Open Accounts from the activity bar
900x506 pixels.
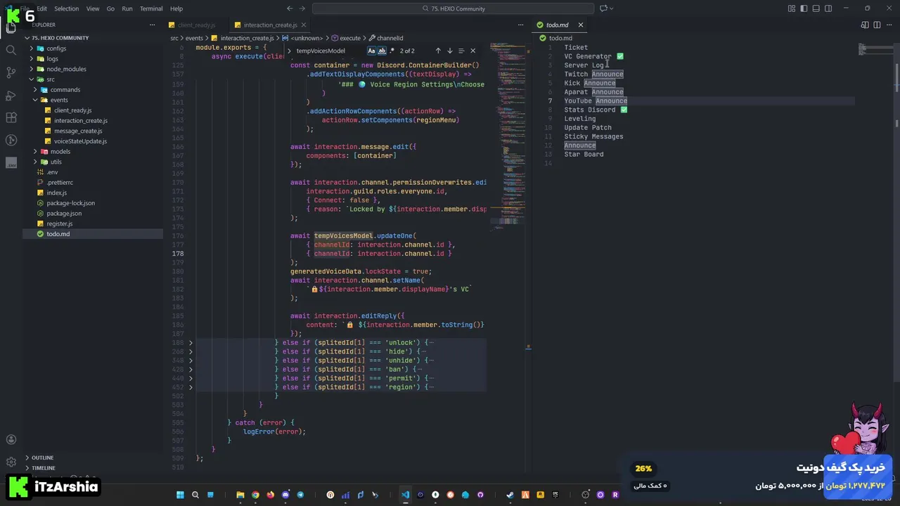coord(11,440)
